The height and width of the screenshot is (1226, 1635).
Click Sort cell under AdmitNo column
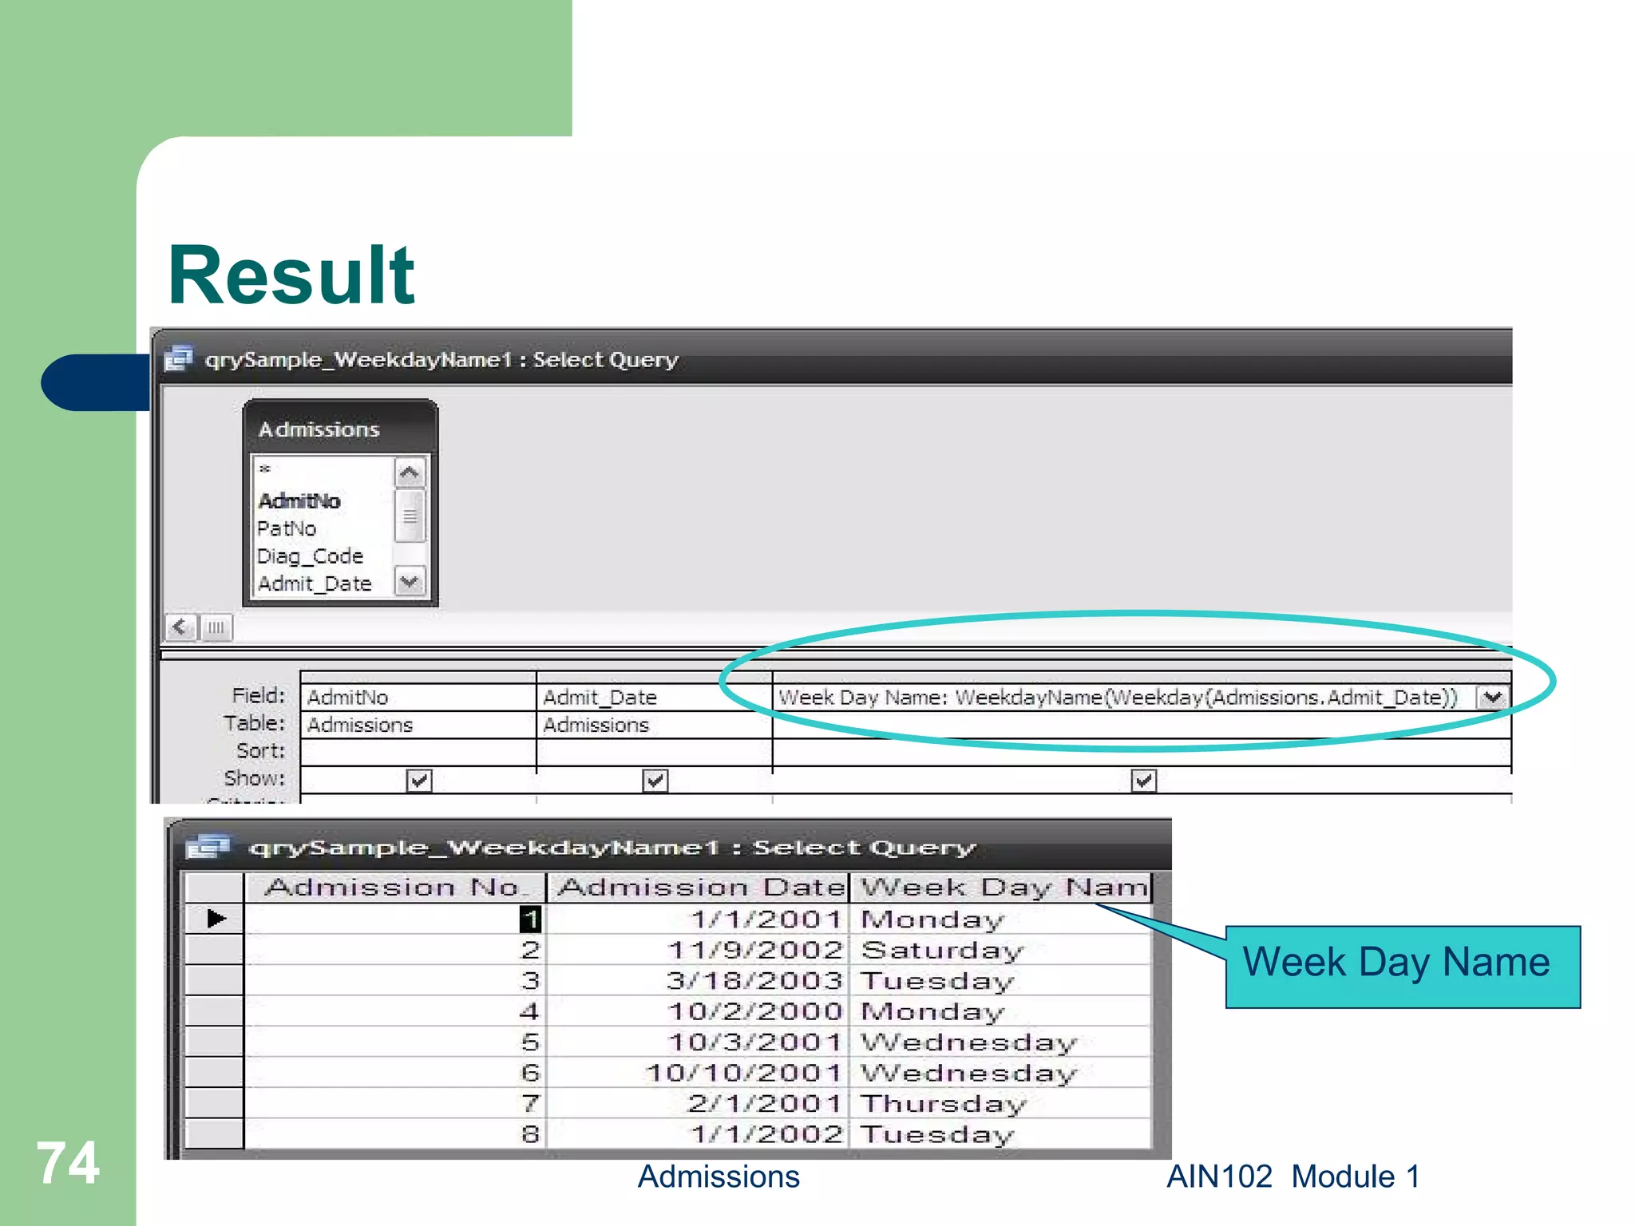(418, 752)
